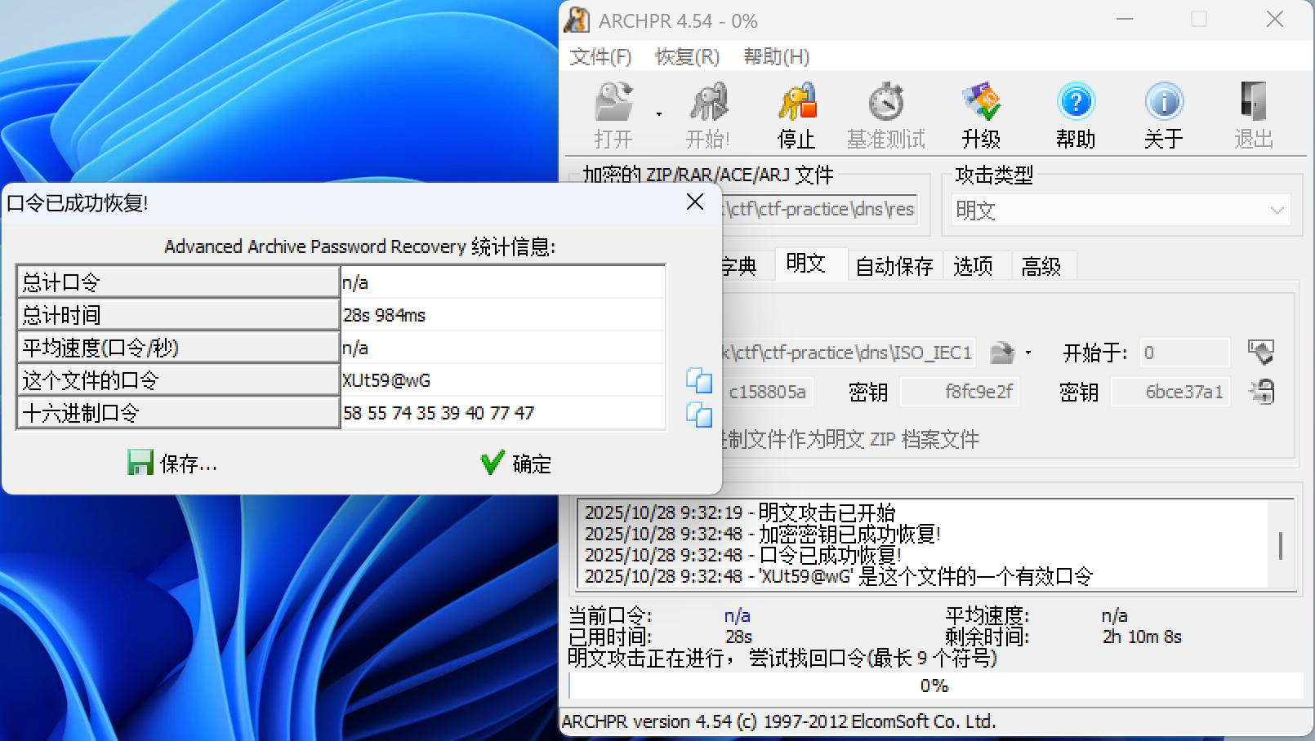The height and width of the screenshot is (741, 1315).
Task: Copy the recovered file password XUt59@wG
Action: (698, 380)
